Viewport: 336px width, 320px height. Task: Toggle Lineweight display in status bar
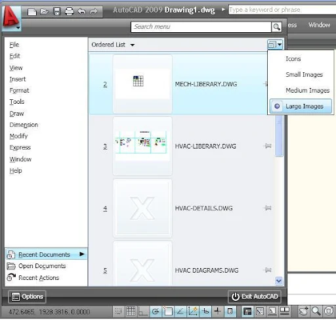point(217,311)
